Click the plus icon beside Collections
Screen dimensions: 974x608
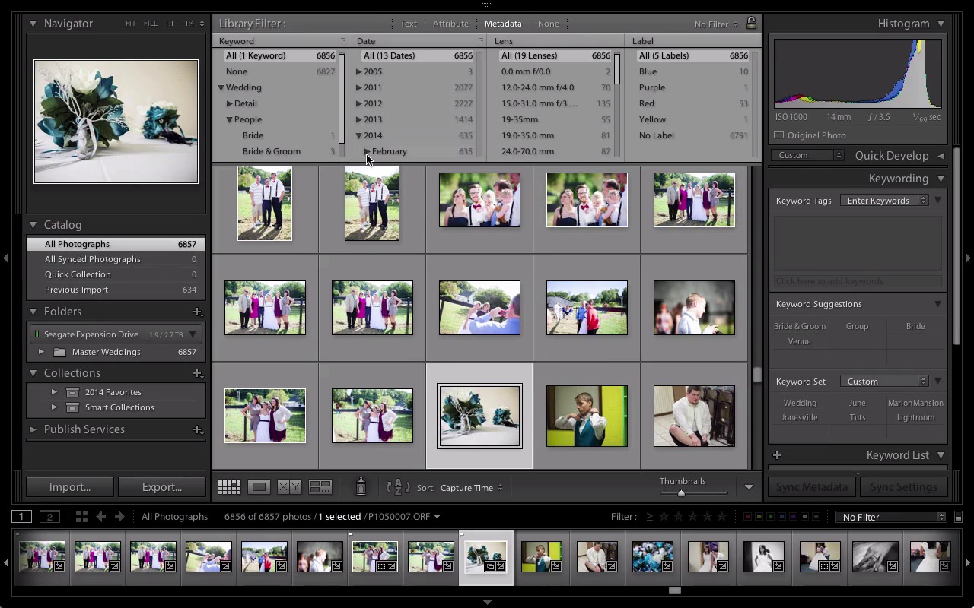point(197,373)
